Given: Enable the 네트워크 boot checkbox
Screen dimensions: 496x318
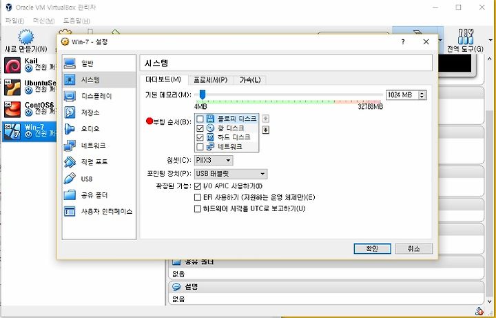Looking at the screenshot, I should (x=200, y=147).
